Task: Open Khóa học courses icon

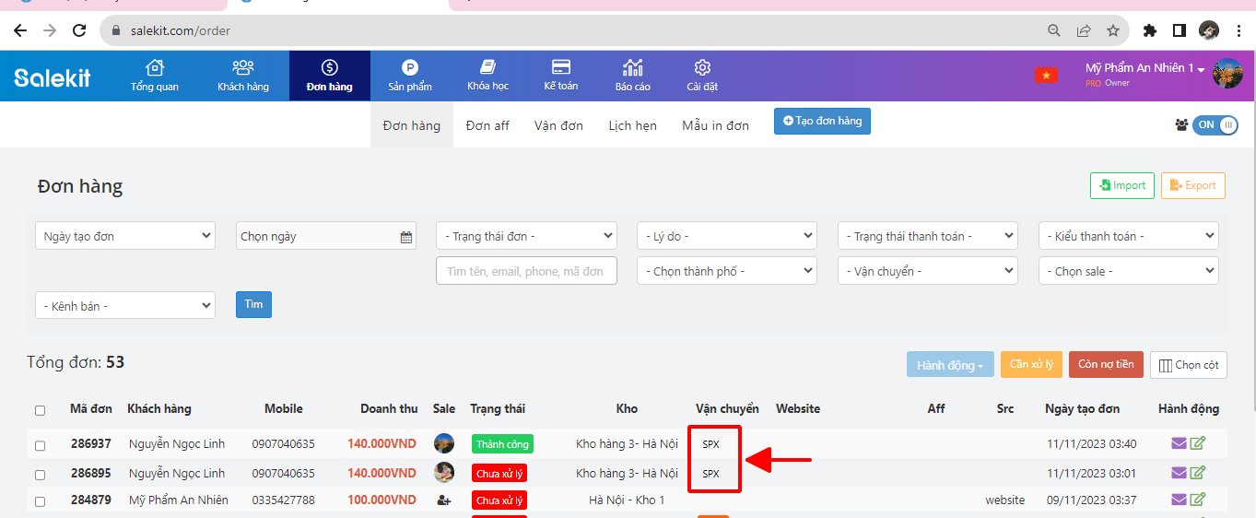Action: pos(488,68)
